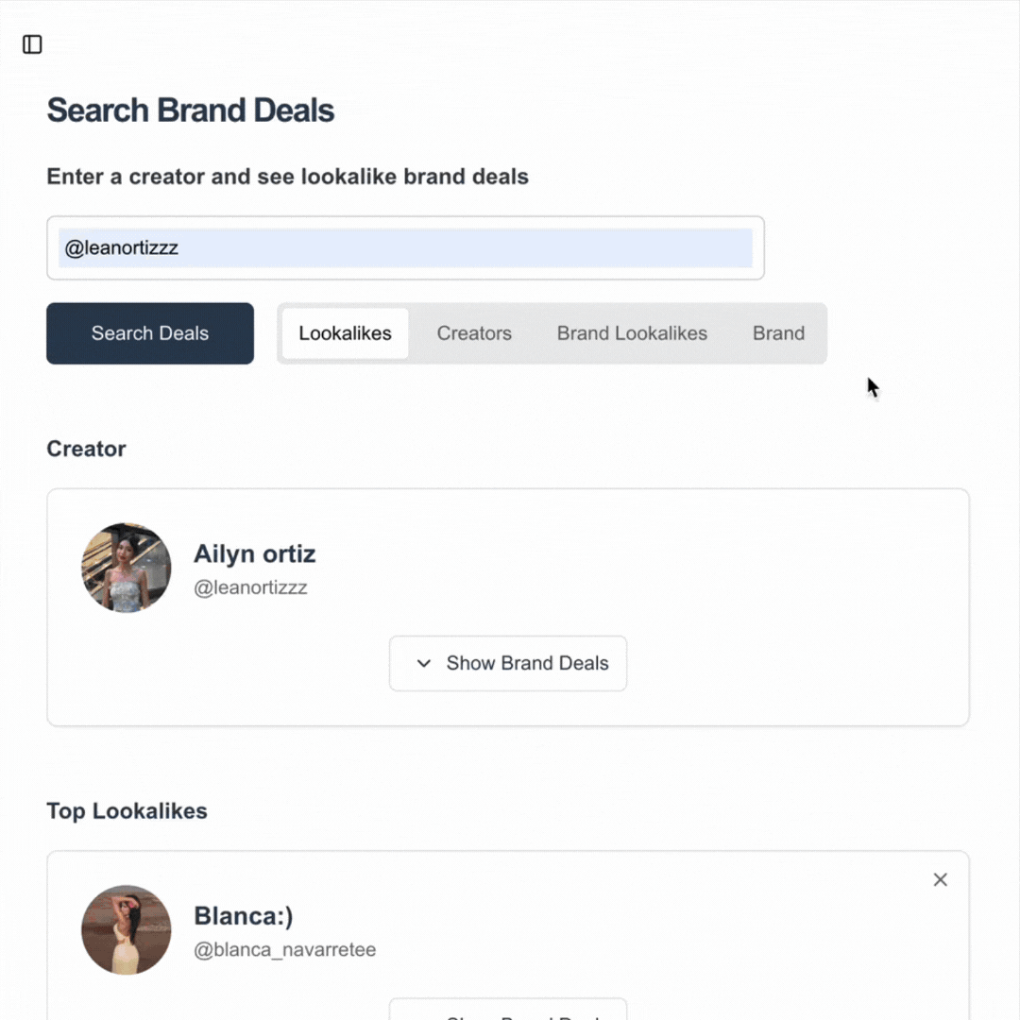Click the chevron on Show Brand Deals

(424, 663)
